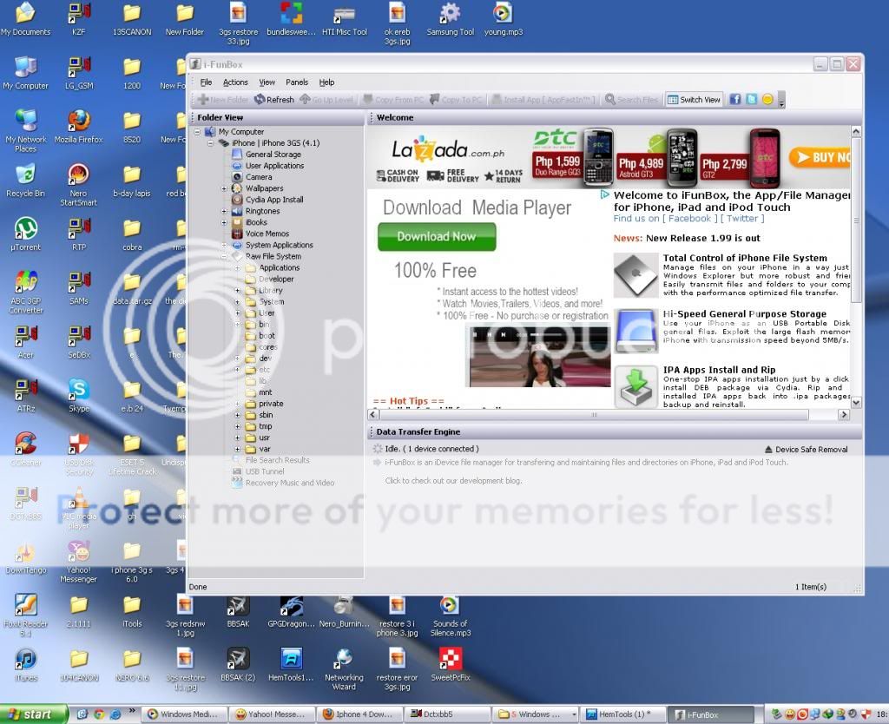Screen dimensions: 889x724
Task: Select the tmp folder
Action: click(266, 426)
